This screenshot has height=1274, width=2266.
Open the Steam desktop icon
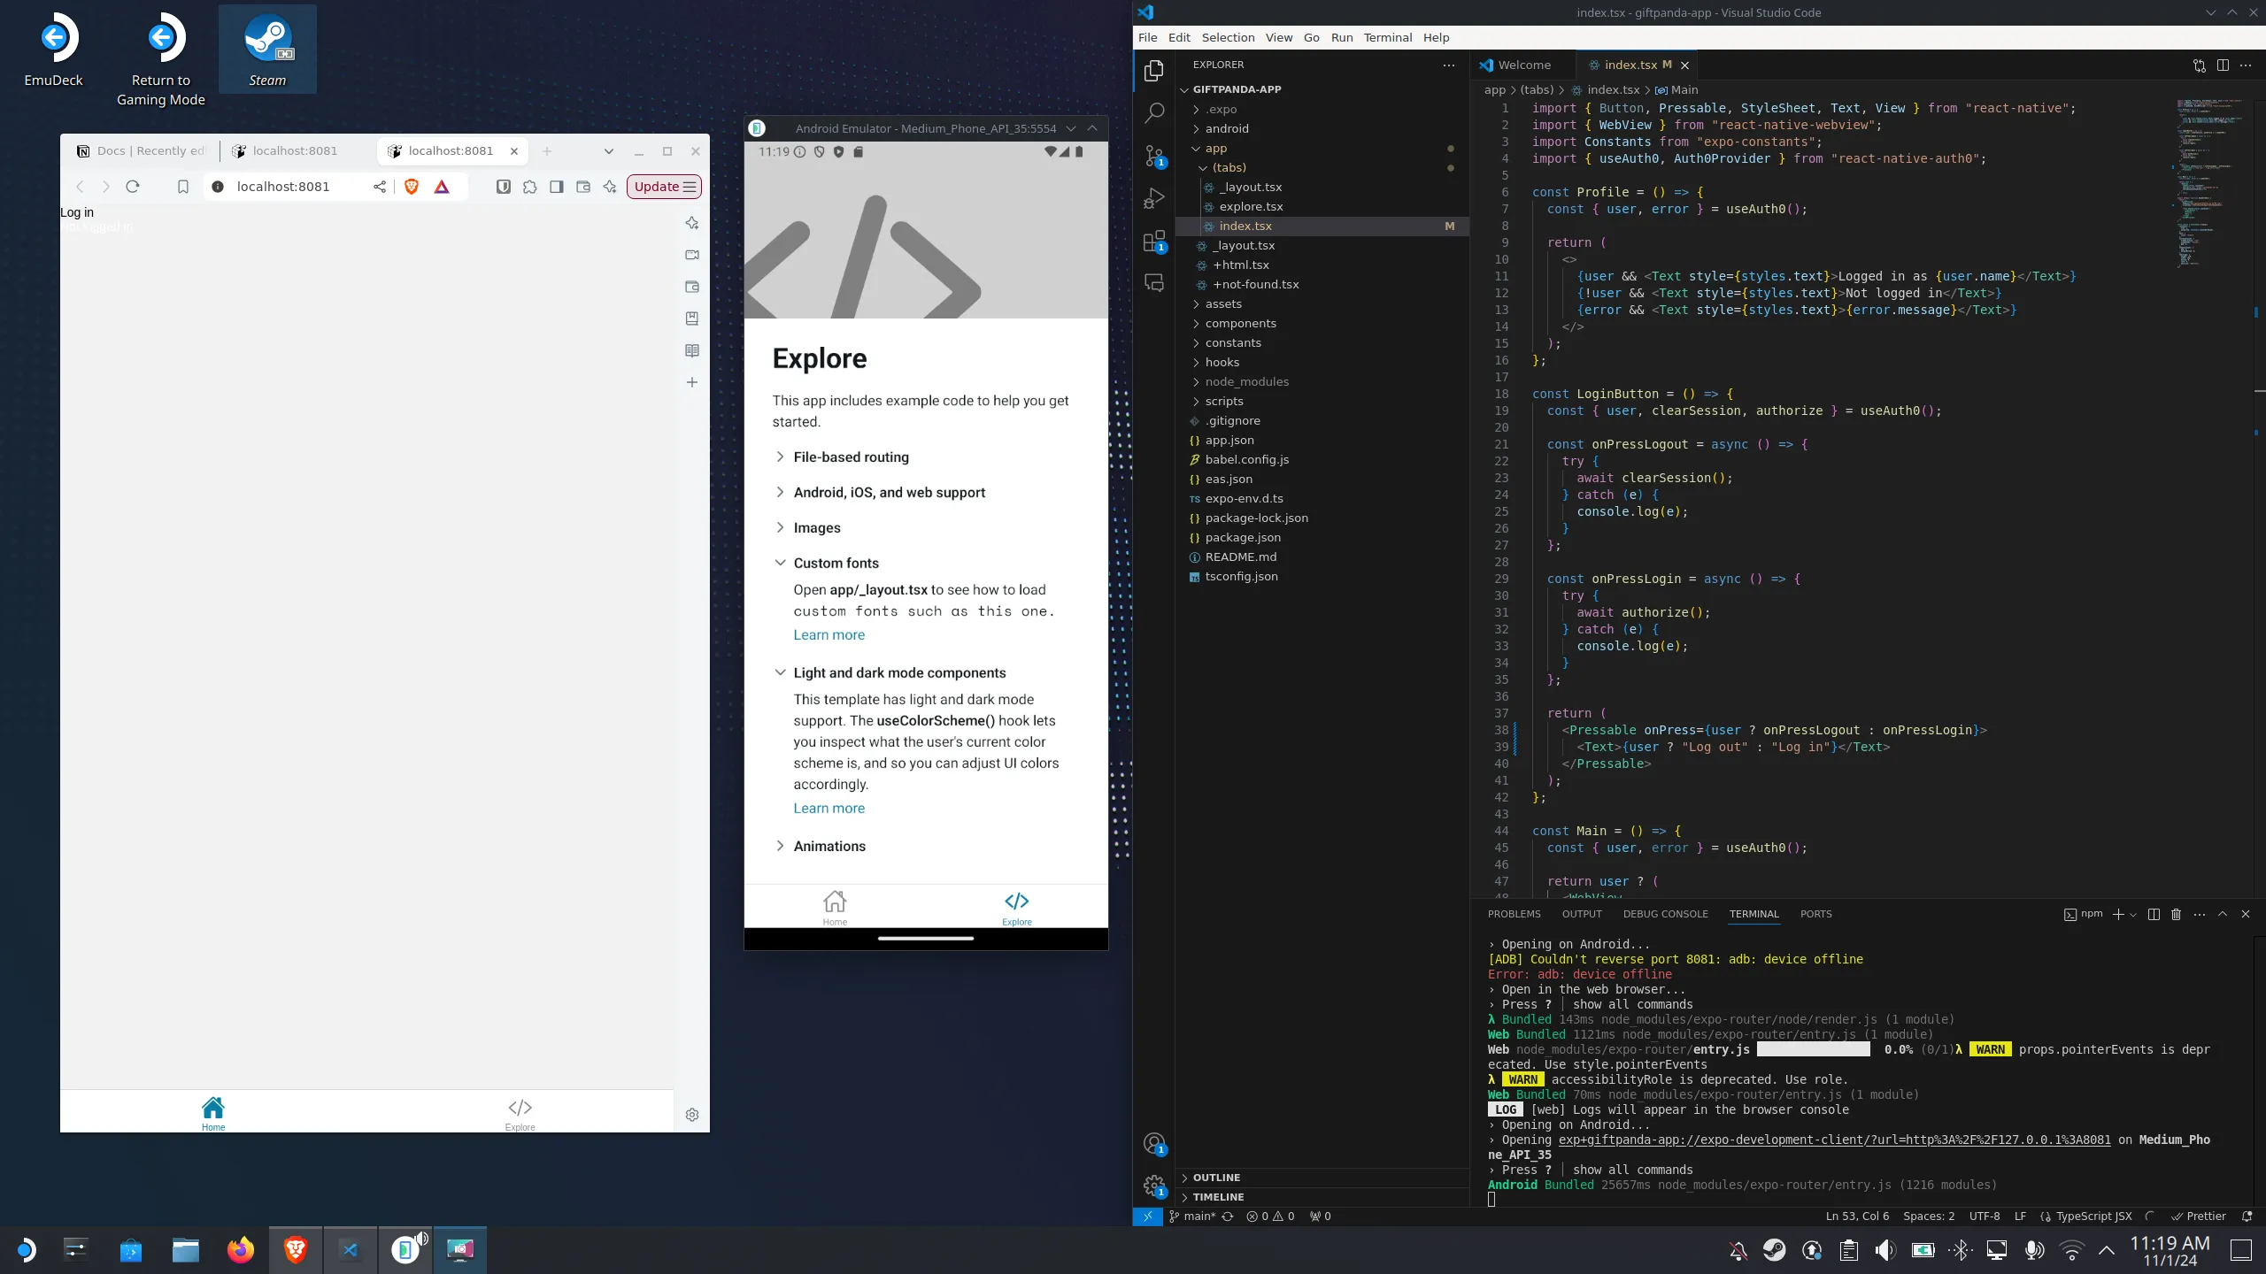tap(267, 50)
